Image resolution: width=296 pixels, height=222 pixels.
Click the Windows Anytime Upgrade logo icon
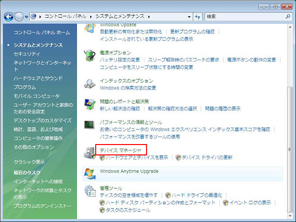pos(90,173)
